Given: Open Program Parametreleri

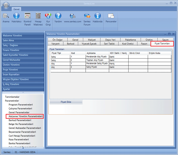Looking at the screenshot, I should pos(21,105).
